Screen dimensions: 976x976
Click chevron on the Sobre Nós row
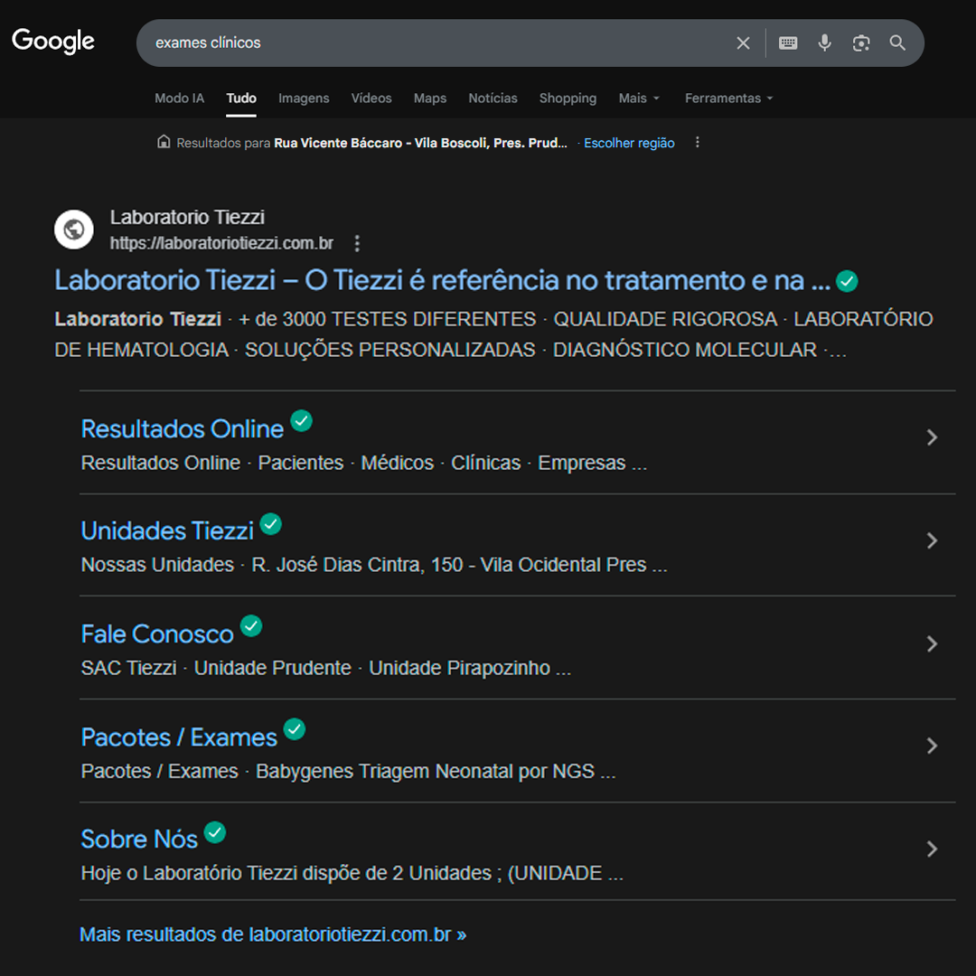pos(932,849)
